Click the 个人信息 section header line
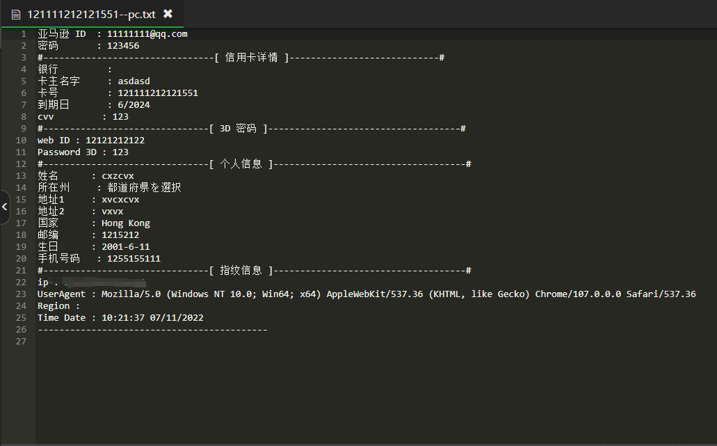Viewport: 717px width, 446px height. click(241, 164)
